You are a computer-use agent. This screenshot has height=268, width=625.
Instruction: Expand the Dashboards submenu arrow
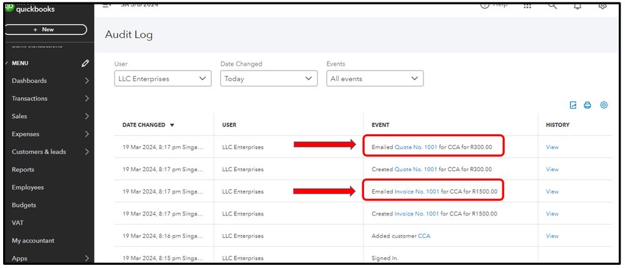point(87,81)
